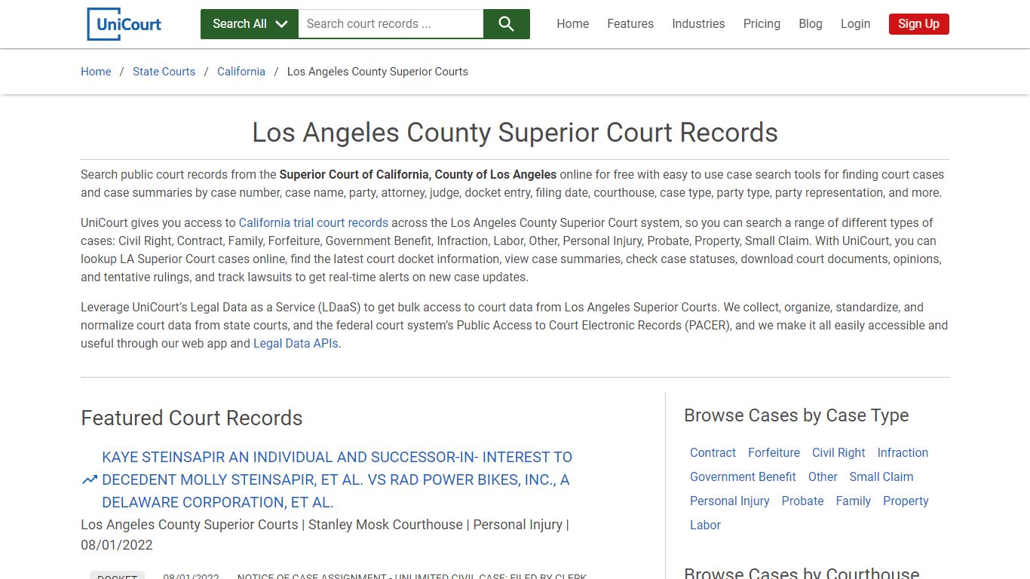
Task: Open the Search All dropdown
Action: point(250,24)
